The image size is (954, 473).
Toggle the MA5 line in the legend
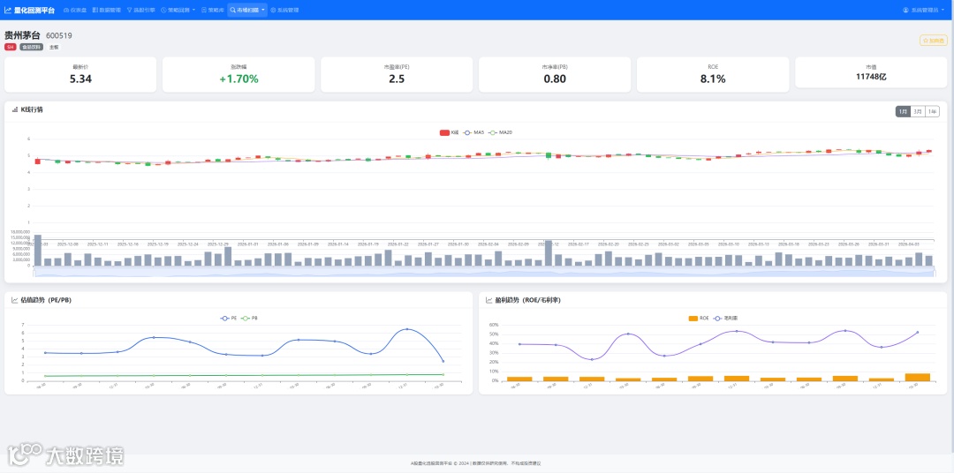[x=474, y=132]
